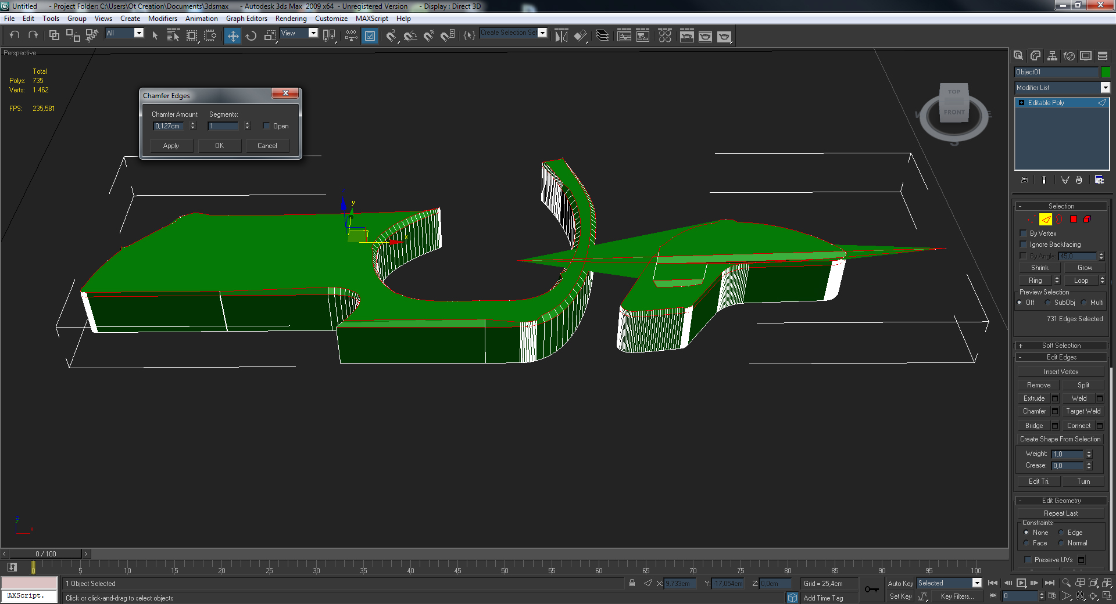Screen dimensions: 1116x604
Task: Tick the Ignore Backfacing checkbox
Action: (x=1024, y=245)
